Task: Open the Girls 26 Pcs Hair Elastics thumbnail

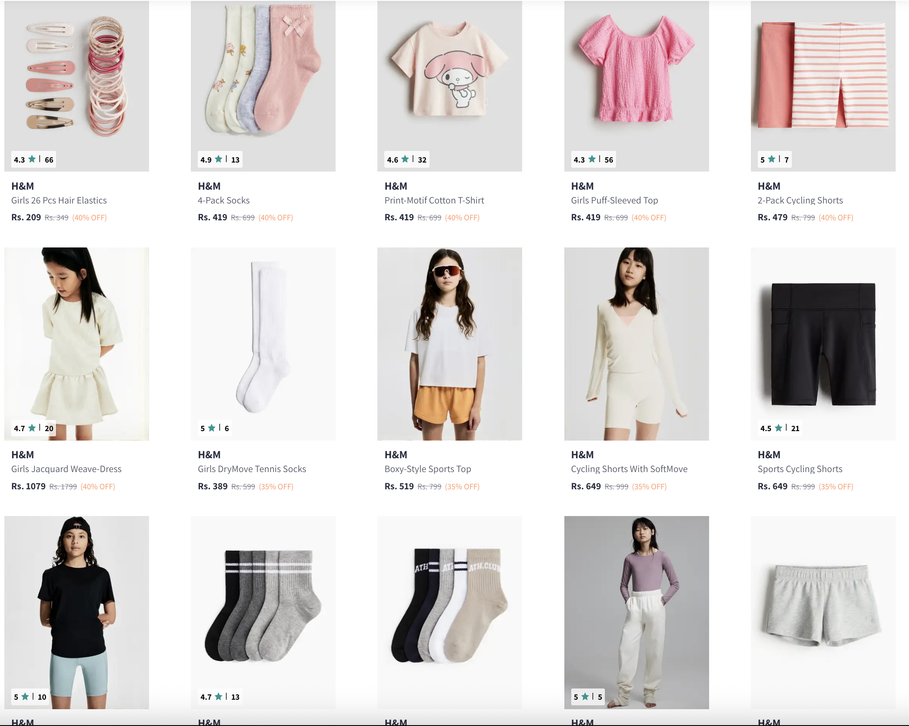Action: point(77,86)
